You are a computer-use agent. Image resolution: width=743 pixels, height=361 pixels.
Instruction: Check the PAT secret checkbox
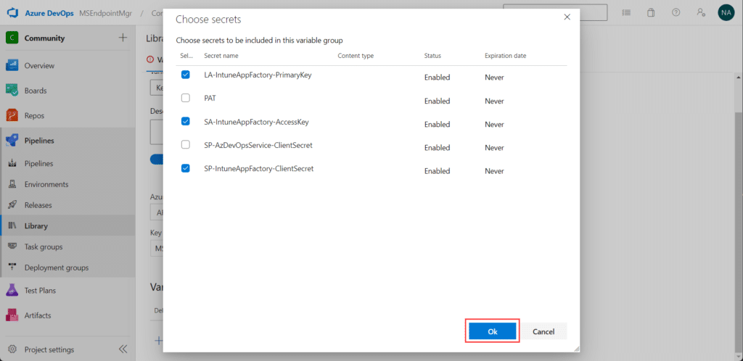(186, 98)
